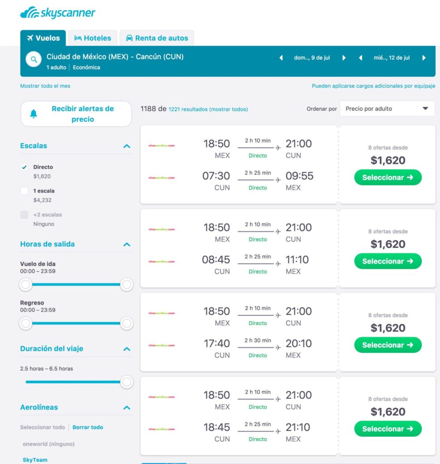Image resolution: width=440 pixels, height=464 pixels.
Task: Collapse the Horas de salida section
Action: [x=127, y=244]
